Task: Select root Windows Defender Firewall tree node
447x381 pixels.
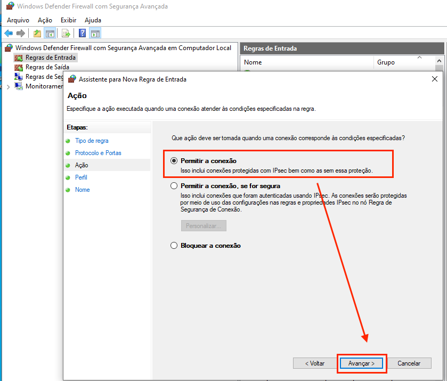Action: [x=123, y=47]
